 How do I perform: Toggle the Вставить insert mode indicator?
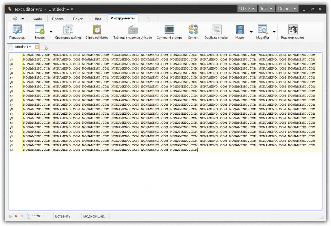click(63, 216)
